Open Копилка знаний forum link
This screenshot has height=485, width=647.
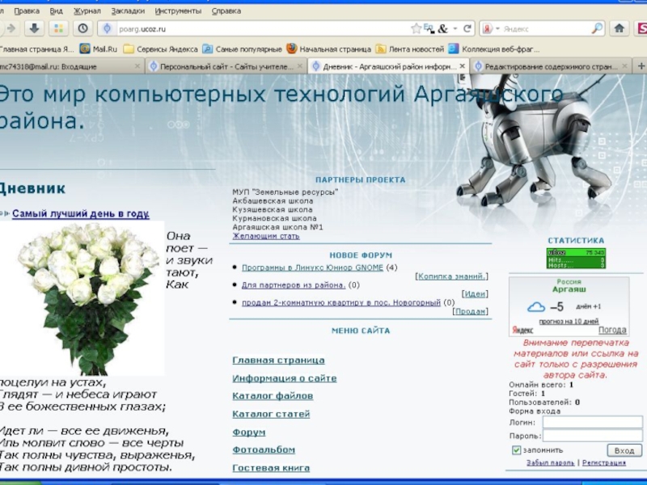[452, 276]
